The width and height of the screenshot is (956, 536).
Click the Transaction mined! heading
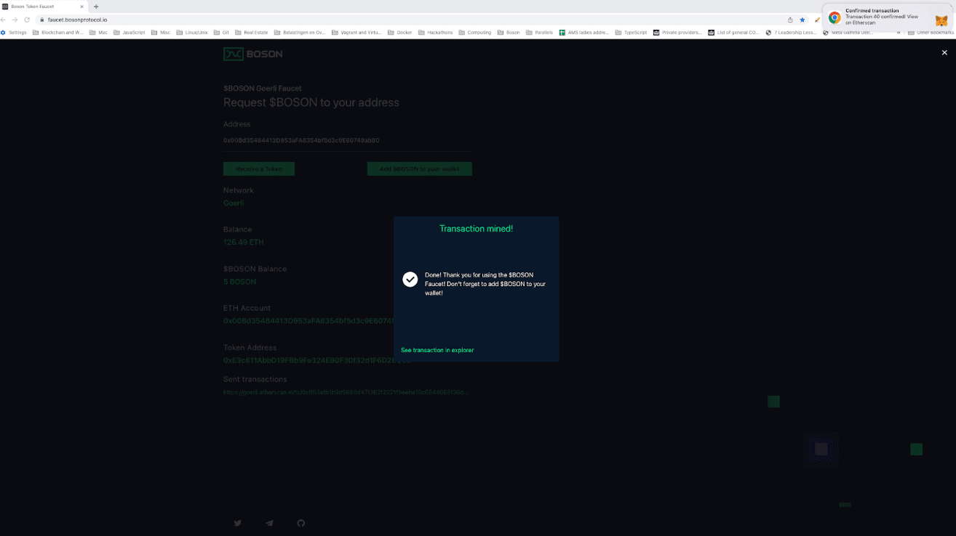[476, 229]
